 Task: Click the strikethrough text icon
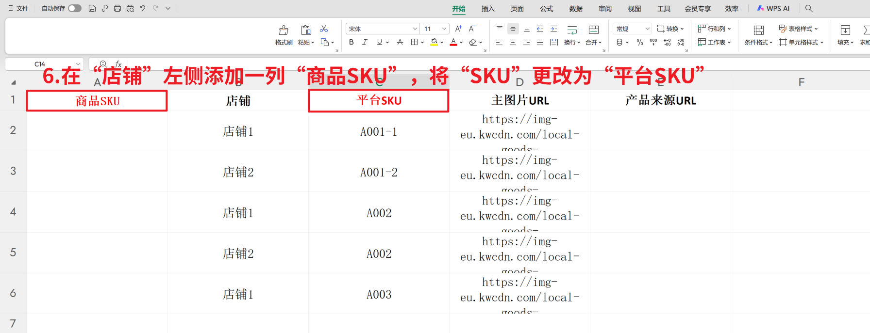[400, 43]
